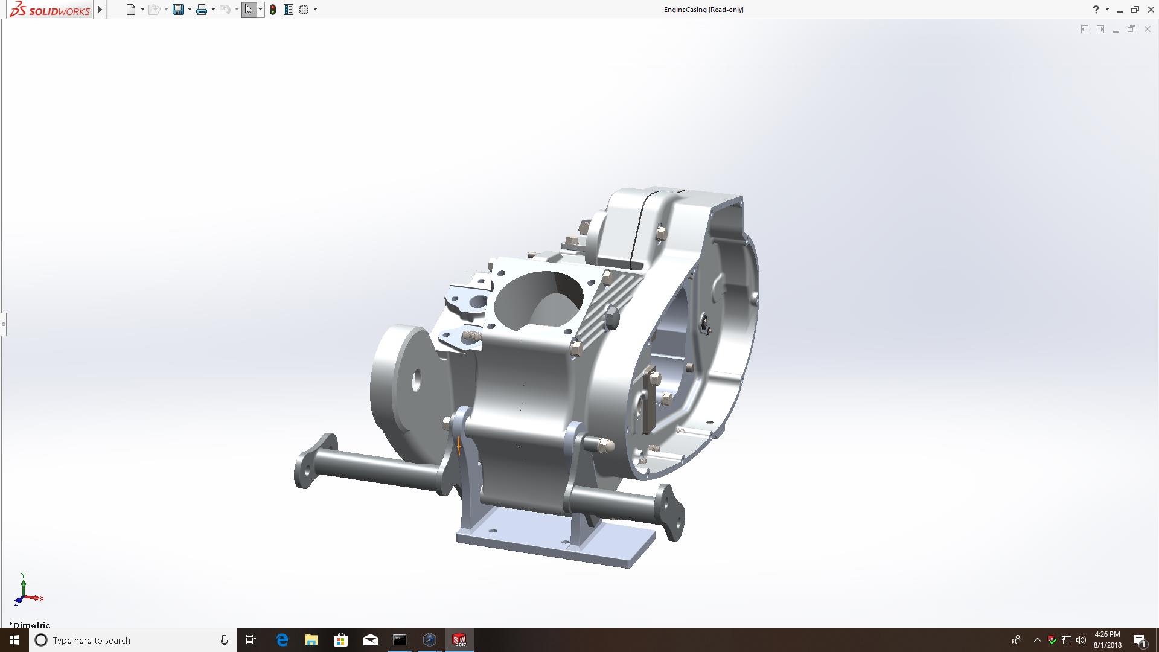The height and width of the screenshot is (652, 1159).
Task: Activate the Select arrow cursor tool
Action: tap(248, 10)
